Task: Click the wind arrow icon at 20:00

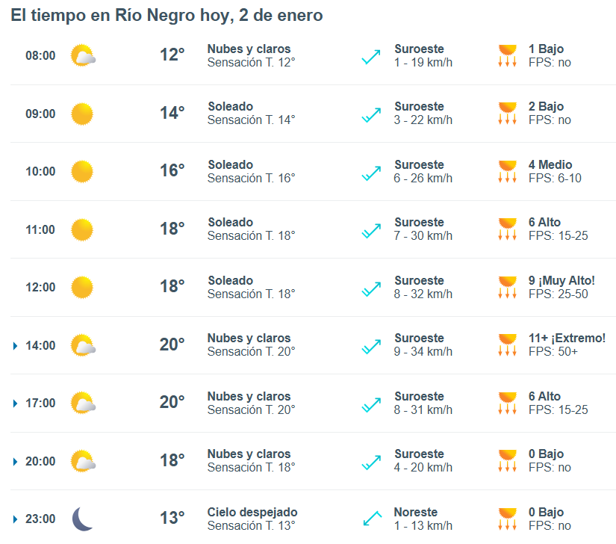Action: [371, 461]
